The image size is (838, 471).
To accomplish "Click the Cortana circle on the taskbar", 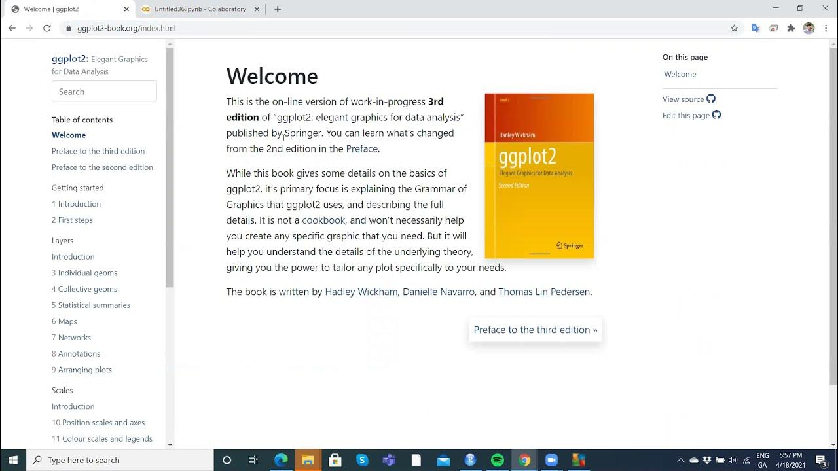I will point(227,460).
